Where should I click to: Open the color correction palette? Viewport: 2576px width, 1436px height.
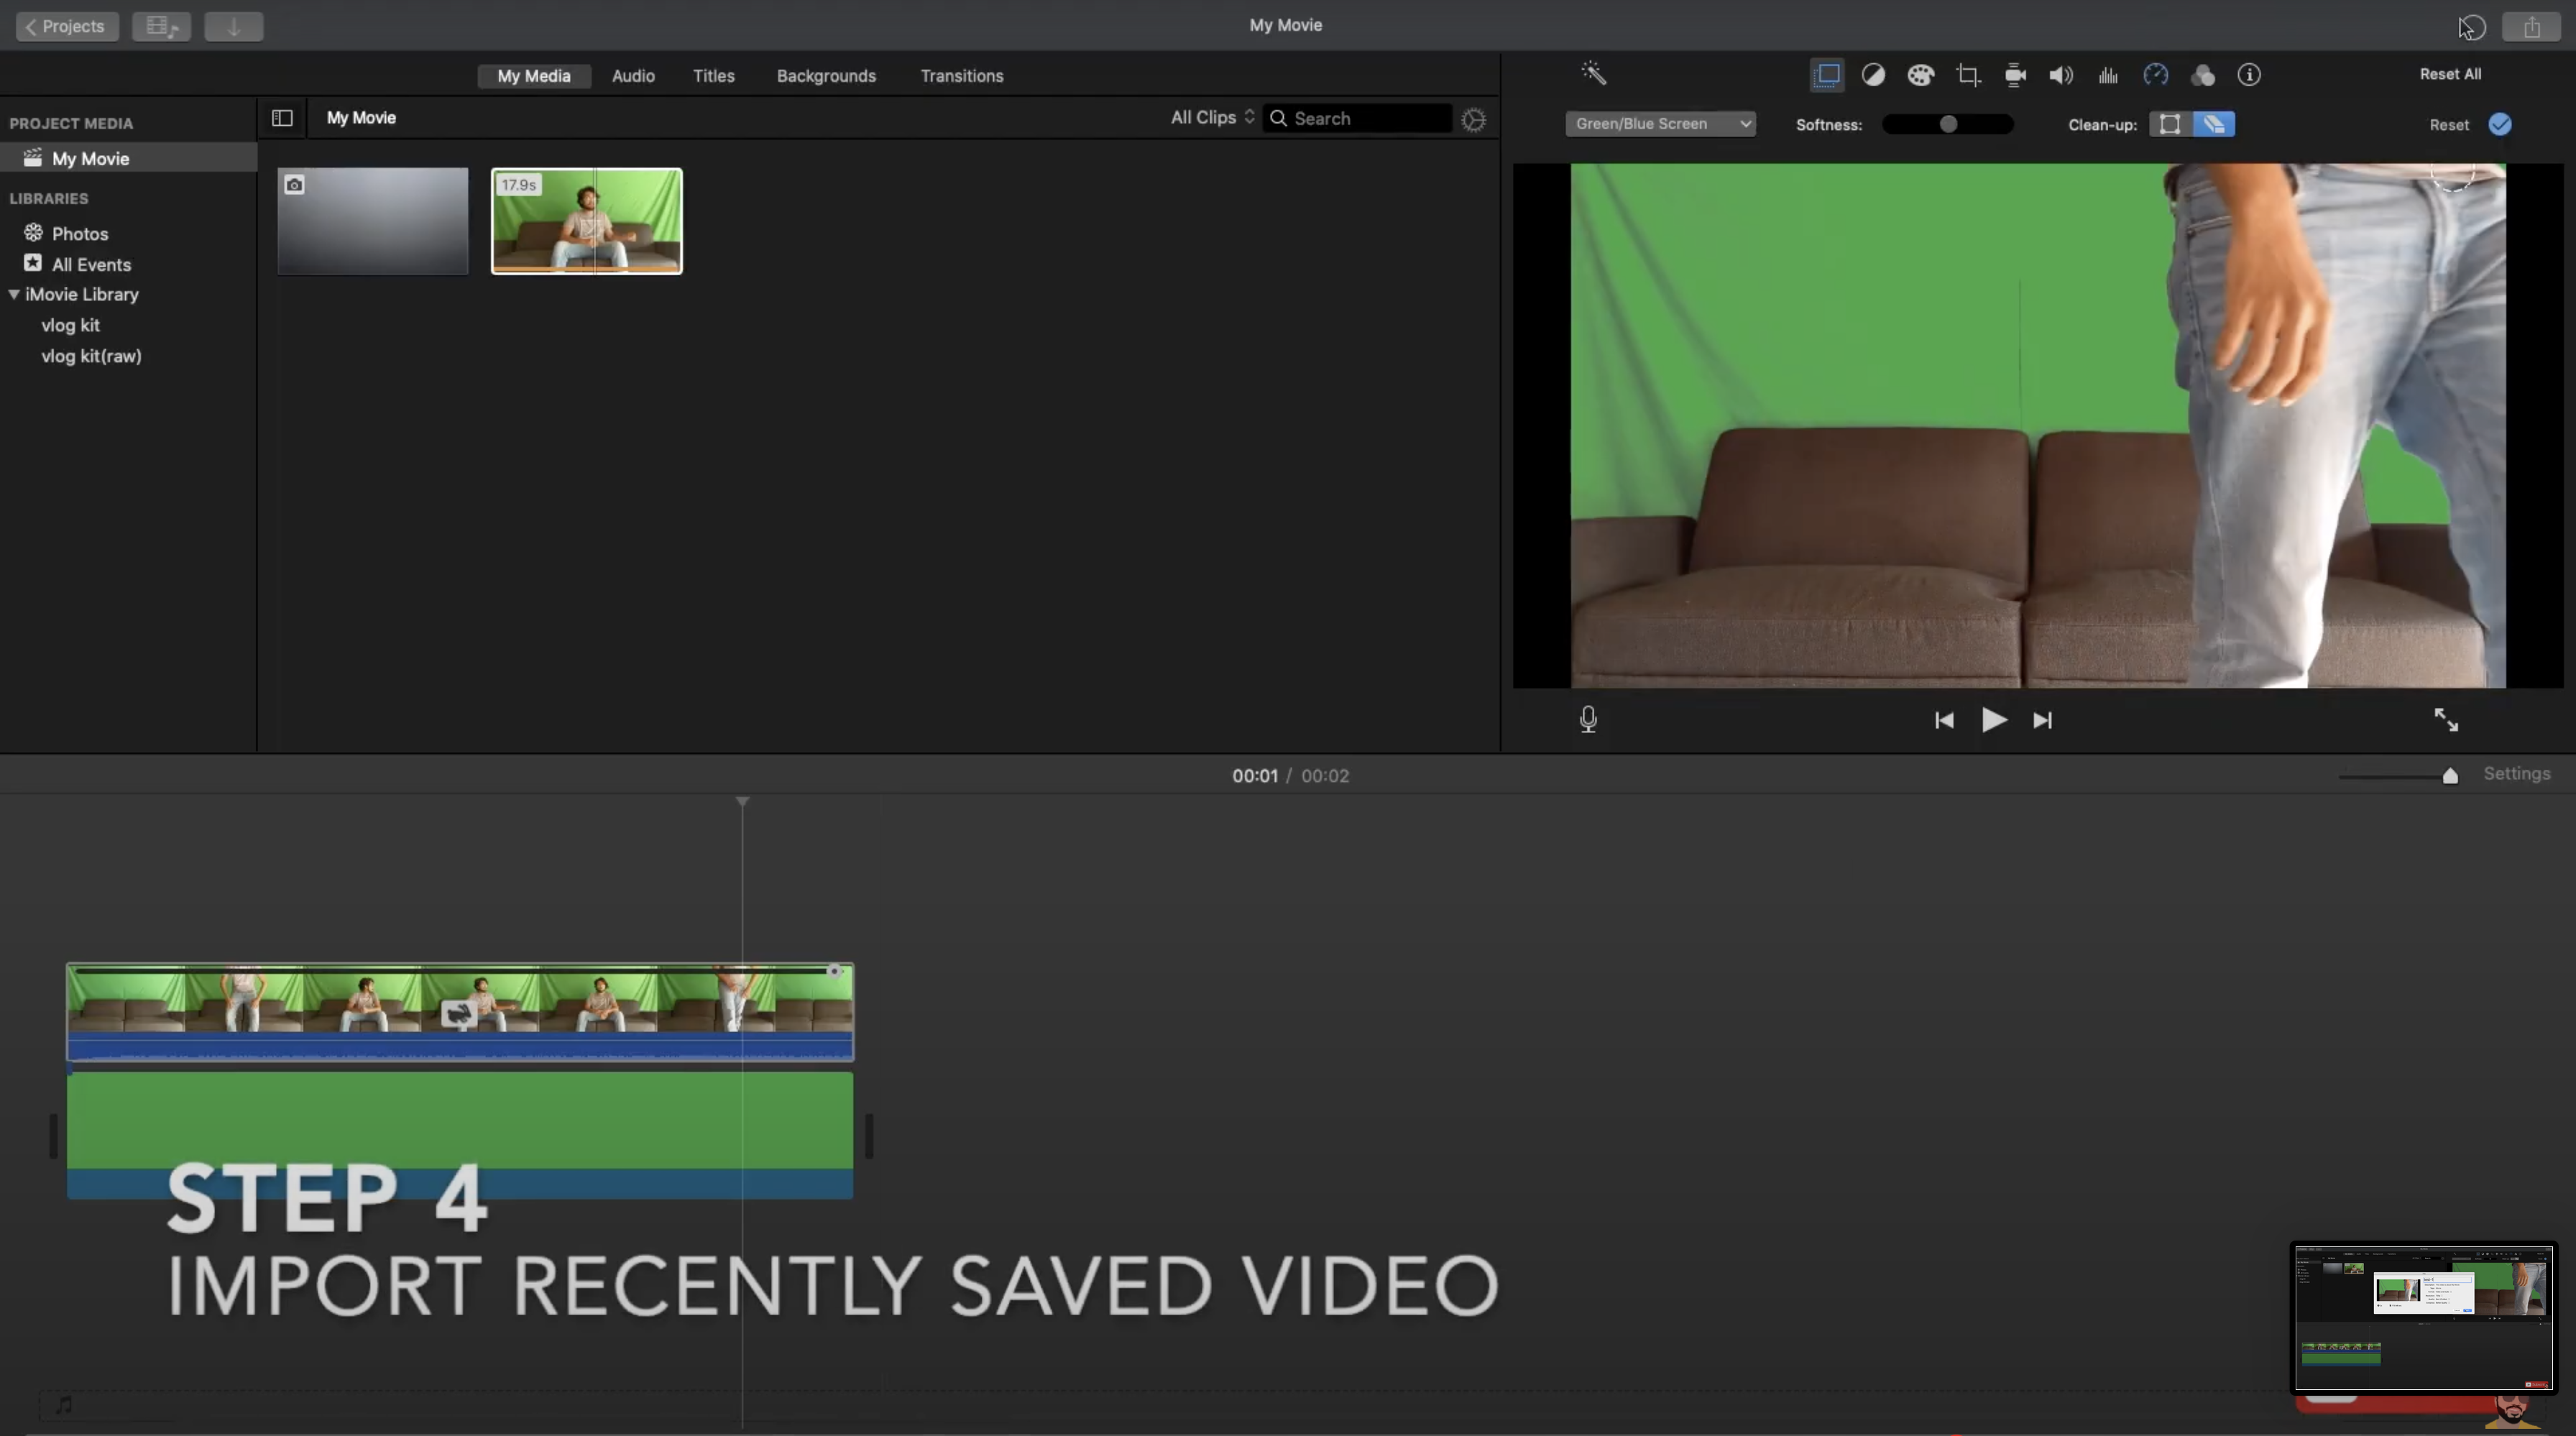1920,75
